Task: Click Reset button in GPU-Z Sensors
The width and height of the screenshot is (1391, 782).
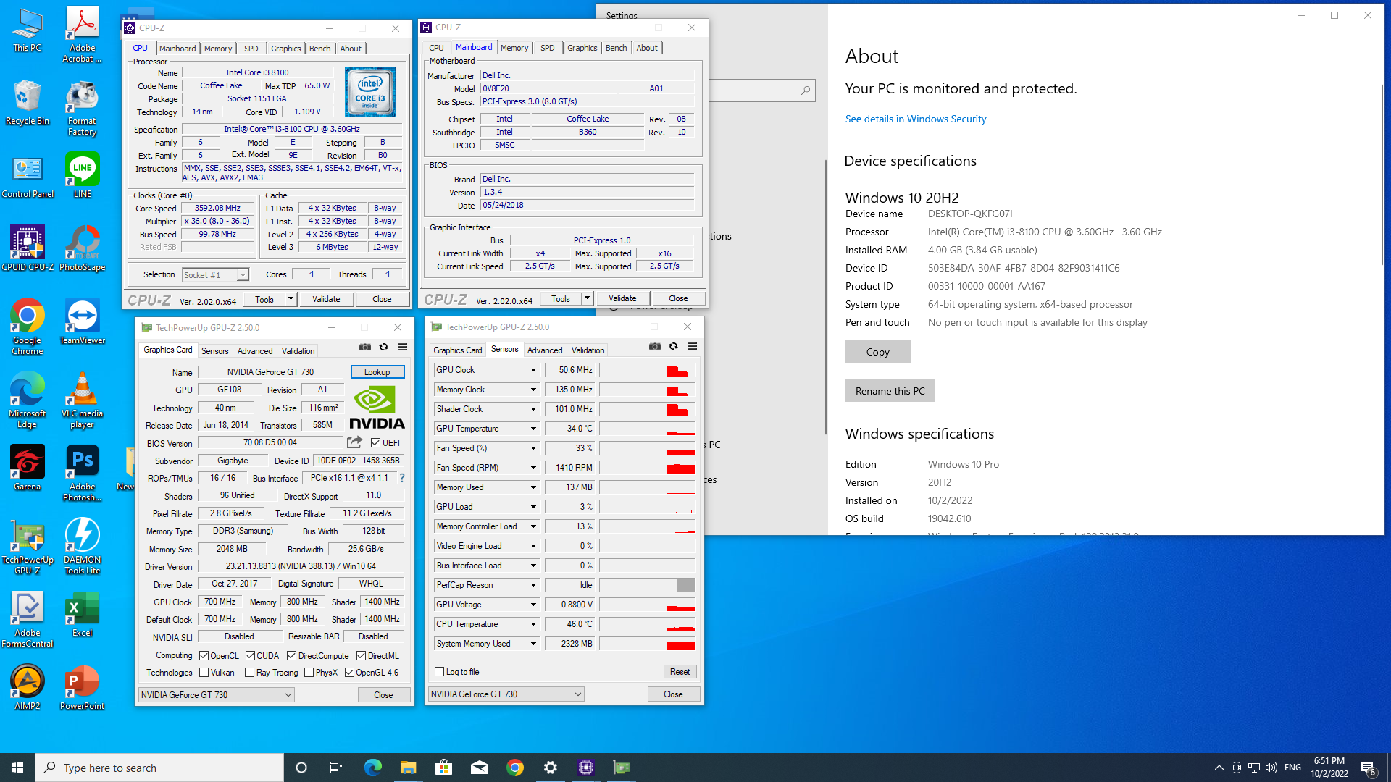Action: [x=680, y=672]
